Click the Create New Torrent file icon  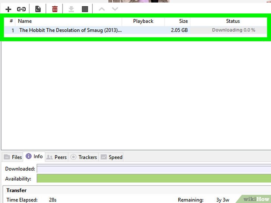38,9
